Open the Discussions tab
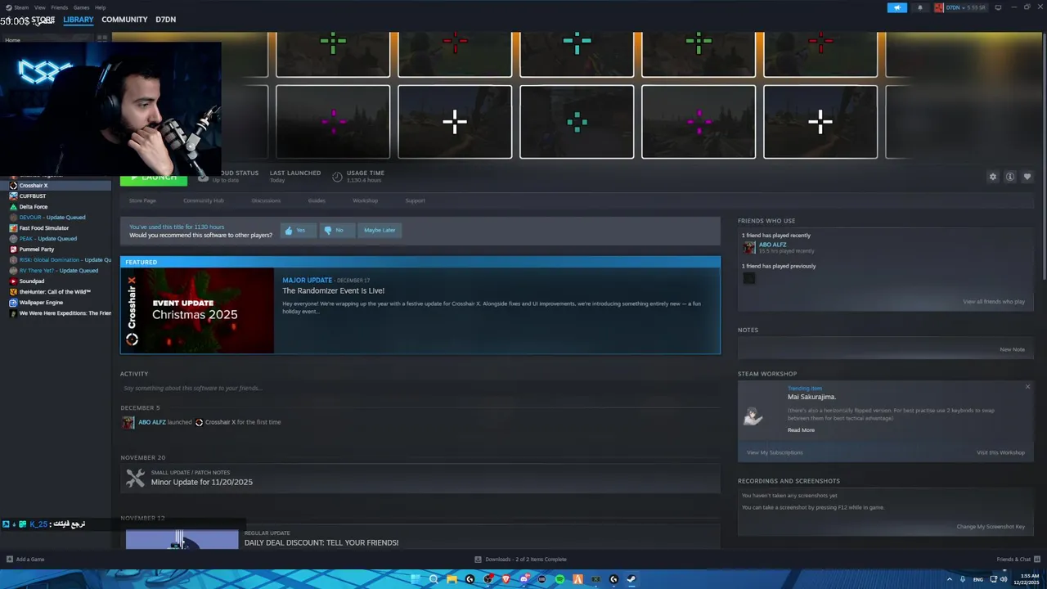The width and height of the screenshot is (1047, 589). click(266, 200)
